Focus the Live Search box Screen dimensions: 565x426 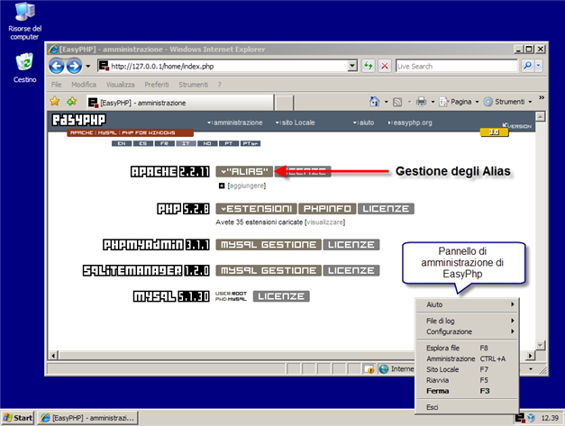(x=456, y=67)
